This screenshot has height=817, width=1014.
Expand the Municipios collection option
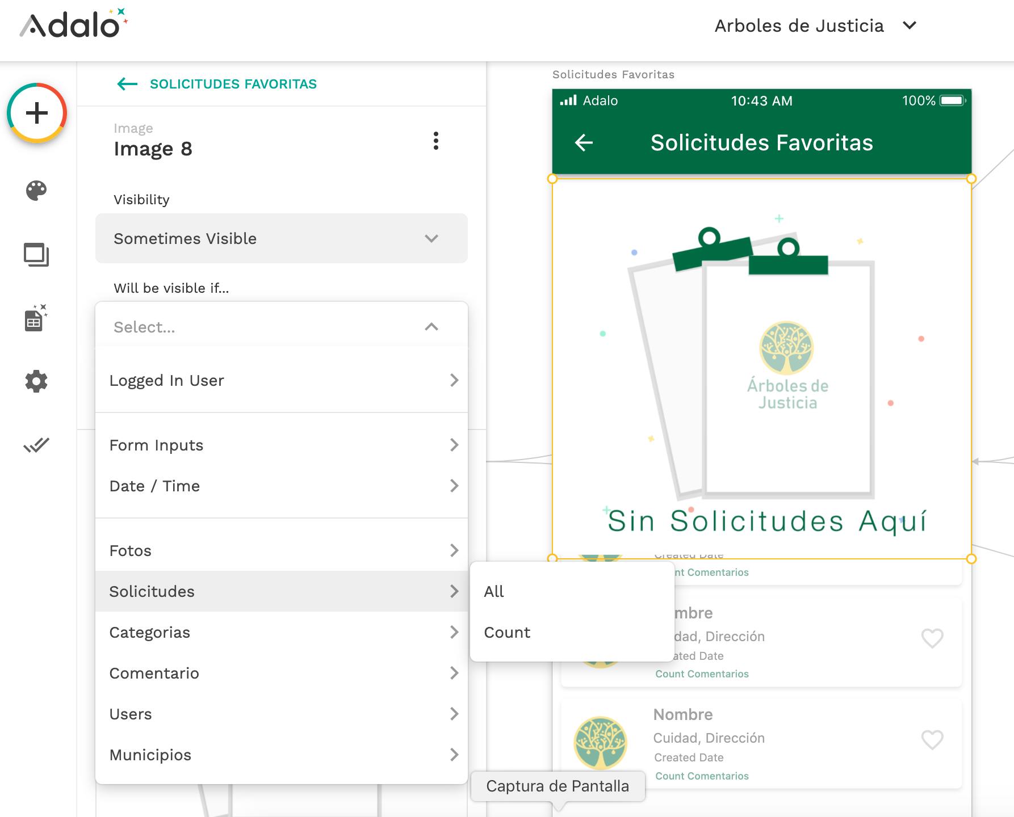(x=282, y=755)
